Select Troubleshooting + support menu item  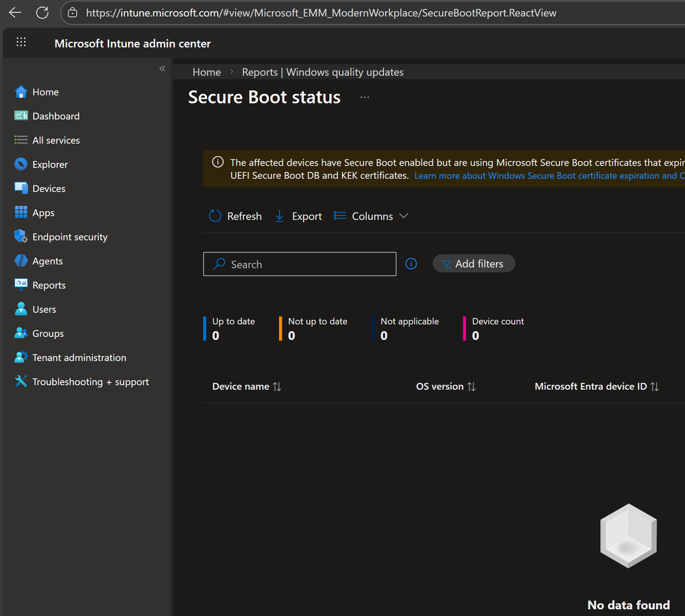(x=90, y=382)
